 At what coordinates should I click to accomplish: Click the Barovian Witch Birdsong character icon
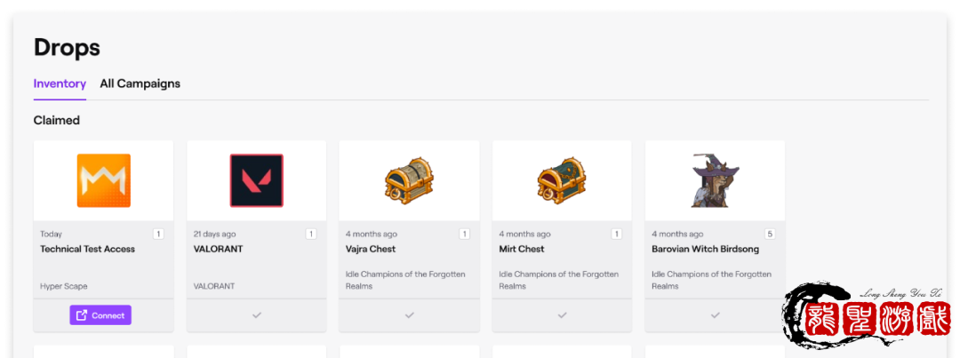click(x=715, y=181)
